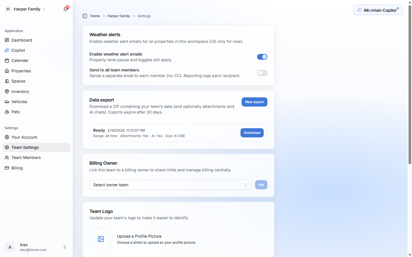Open the Alex account switcher at bottom
Screen dimensions: 412x257
36,247
